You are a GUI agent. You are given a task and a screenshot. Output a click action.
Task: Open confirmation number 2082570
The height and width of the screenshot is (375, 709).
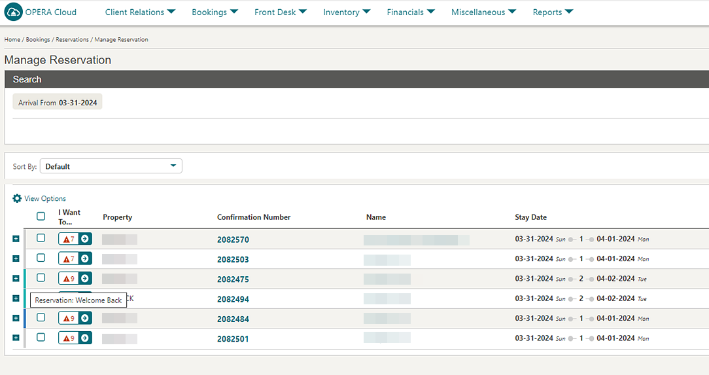pos(233,240)
